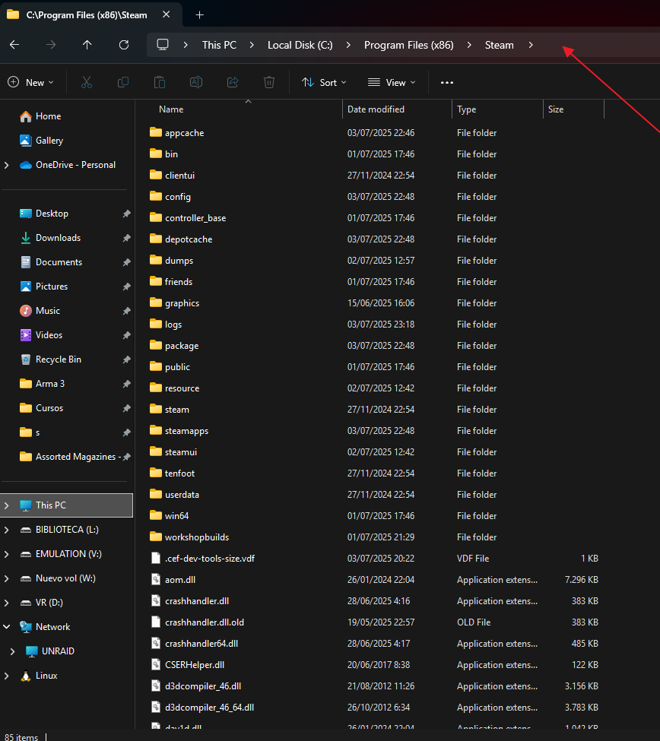660x741 pixels.
Task: Open the View dropdown menu
Action: [392, 82]
